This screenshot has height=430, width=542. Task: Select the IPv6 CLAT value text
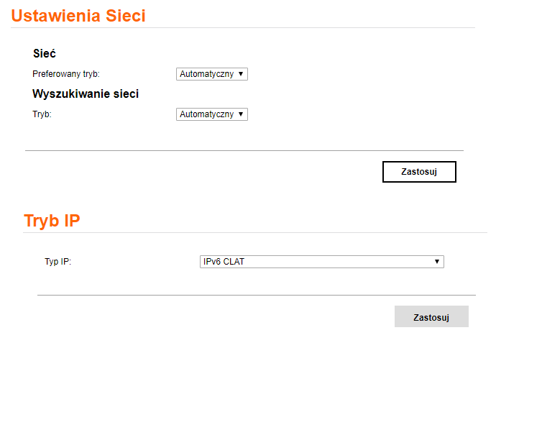click(x=224, y=262)
